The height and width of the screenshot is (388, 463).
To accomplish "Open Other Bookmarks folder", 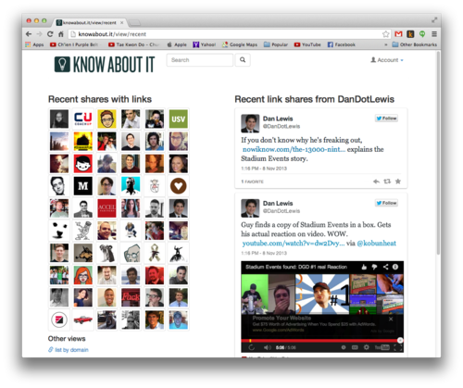I will coord(415,44).
